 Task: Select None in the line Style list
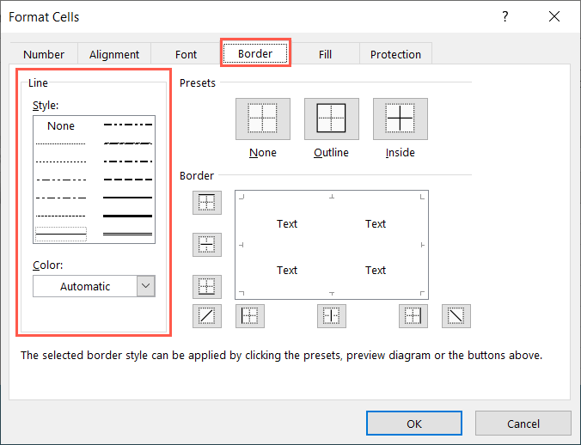(61, 125)
